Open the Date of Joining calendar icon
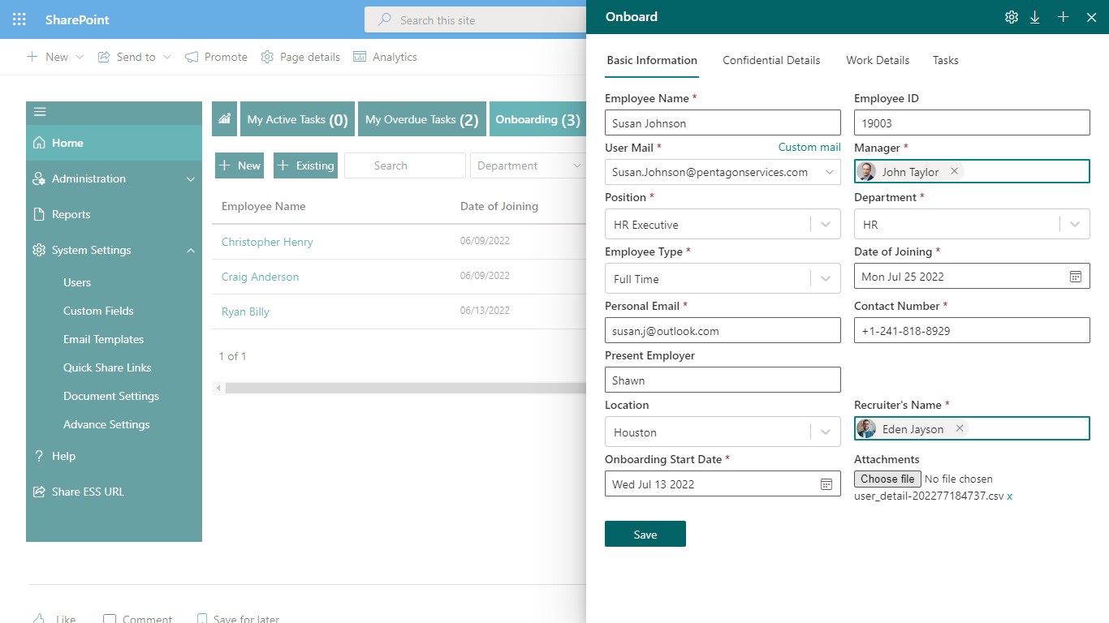 pos(1076,277)
